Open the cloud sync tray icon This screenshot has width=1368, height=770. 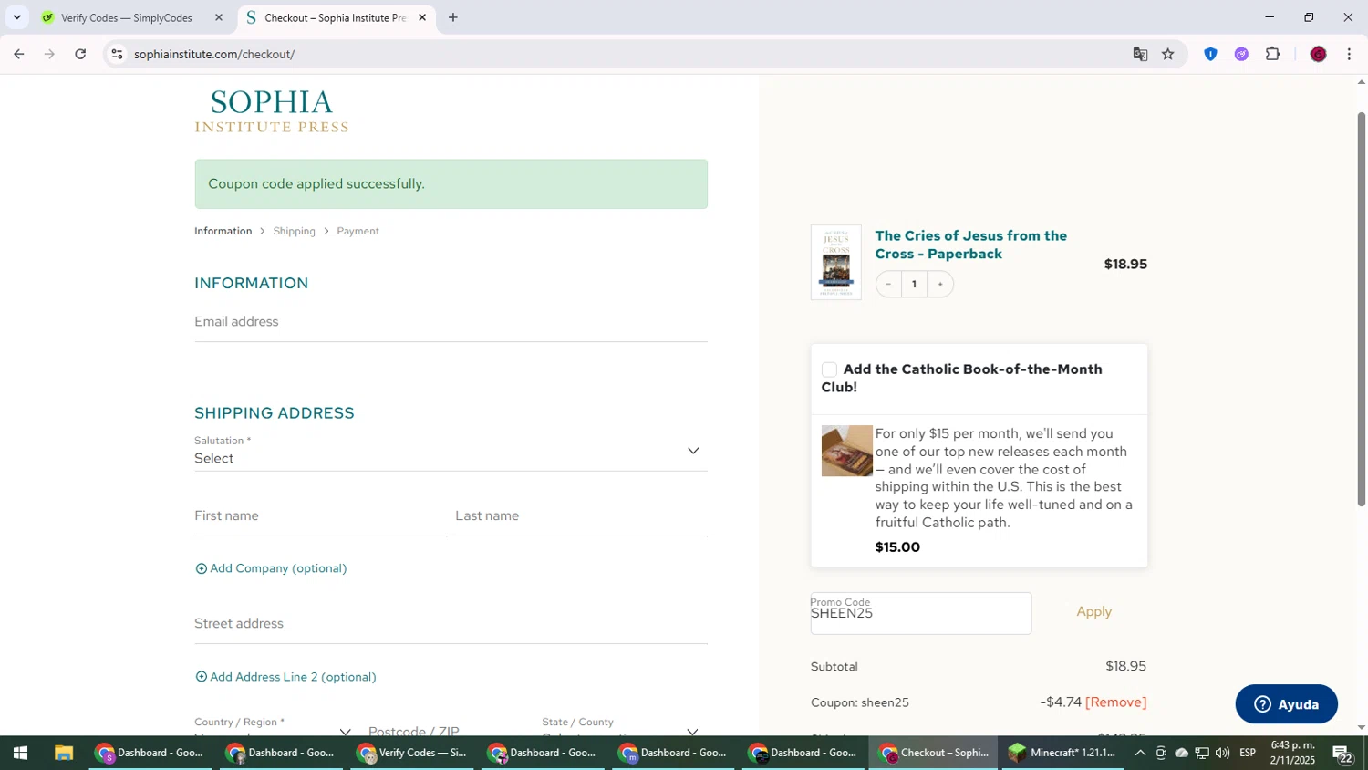1182,753
